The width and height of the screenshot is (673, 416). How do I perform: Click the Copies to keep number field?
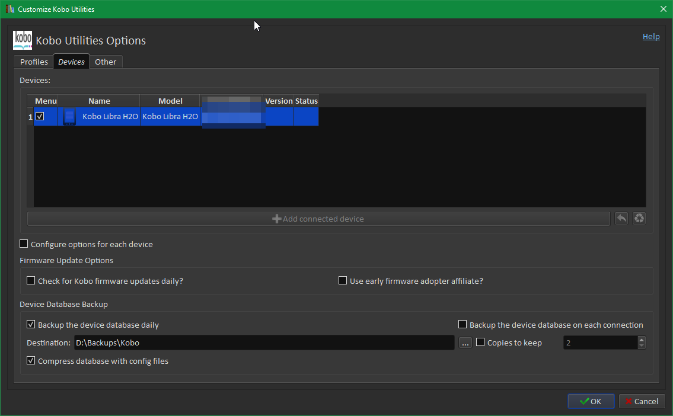click(x=601, y=343)
